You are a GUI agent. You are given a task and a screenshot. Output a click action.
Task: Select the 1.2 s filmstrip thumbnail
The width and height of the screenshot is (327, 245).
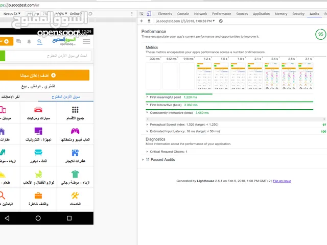pos(204,76)
